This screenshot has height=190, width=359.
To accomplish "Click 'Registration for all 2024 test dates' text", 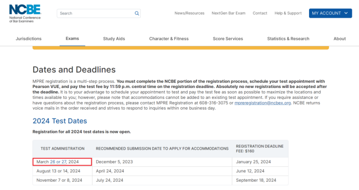I will [82, 132].
